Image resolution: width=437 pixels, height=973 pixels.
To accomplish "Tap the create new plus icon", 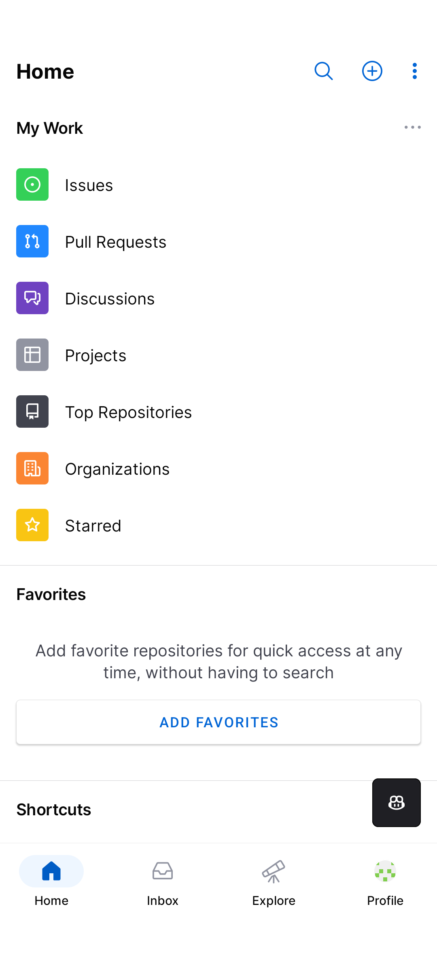I will [372, 71].
